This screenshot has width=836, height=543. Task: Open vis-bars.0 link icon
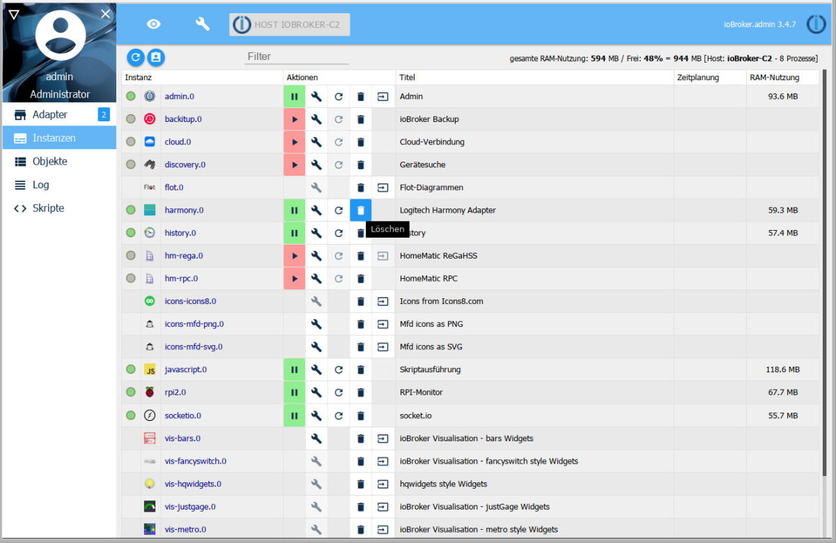coord(383,438)
